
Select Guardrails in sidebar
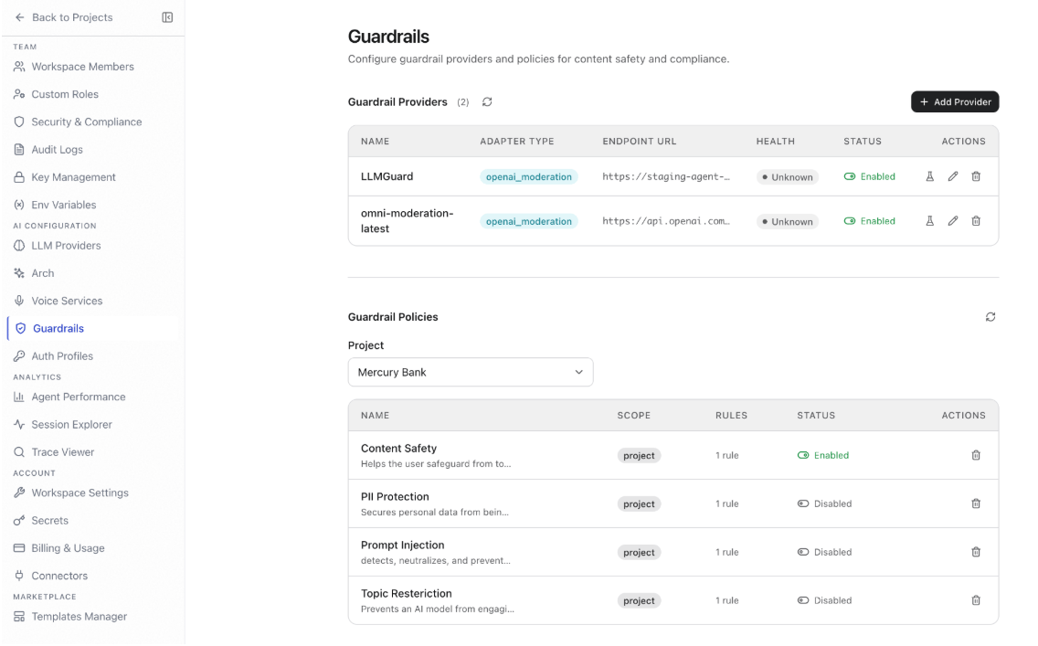[92, 328]
